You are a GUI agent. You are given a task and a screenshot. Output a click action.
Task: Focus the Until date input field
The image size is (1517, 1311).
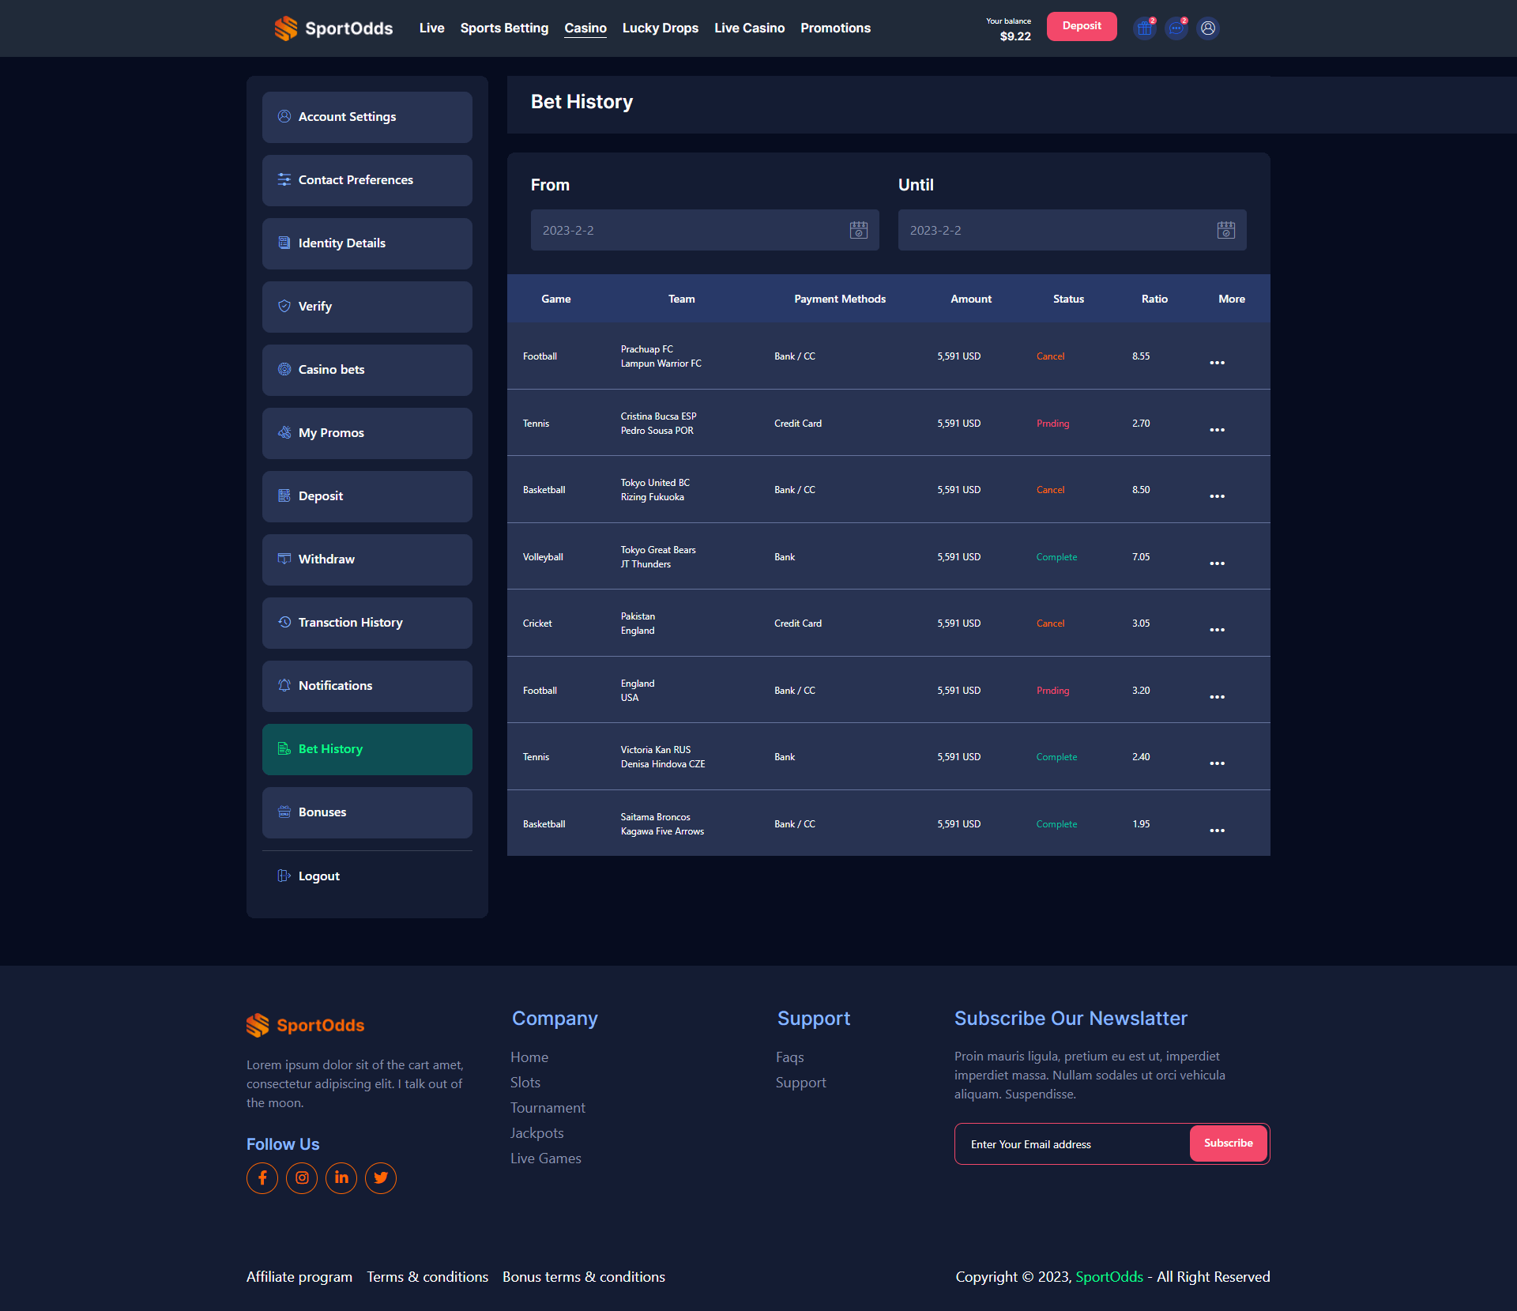(1072, 230)
